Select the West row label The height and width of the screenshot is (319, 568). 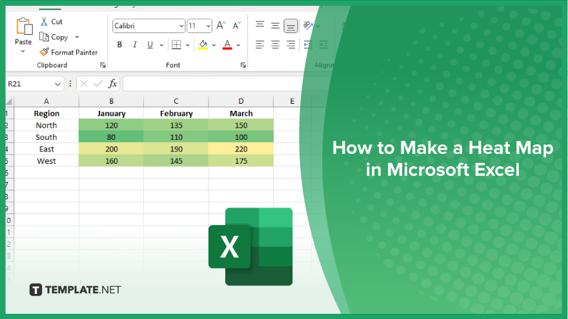(x=46, y=161)
